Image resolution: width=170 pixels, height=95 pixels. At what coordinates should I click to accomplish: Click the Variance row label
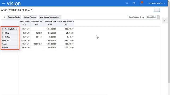pyautogui.click(x=5, y=47)
